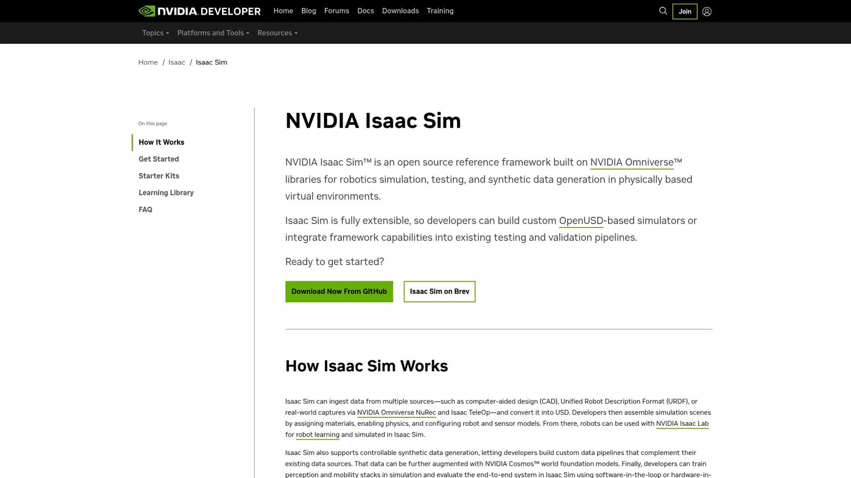This screenshot has height=478, width=851.
Task: Expand the Platforms and Tools dropdown
Action: [213, 33]
